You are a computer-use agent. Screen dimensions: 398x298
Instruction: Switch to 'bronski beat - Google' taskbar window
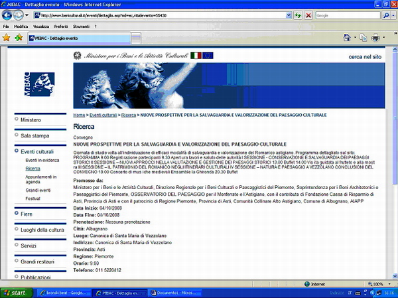point(64,293)
